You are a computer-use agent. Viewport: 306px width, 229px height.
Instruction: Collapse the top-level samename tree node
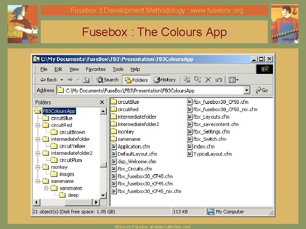pos(38,182)
